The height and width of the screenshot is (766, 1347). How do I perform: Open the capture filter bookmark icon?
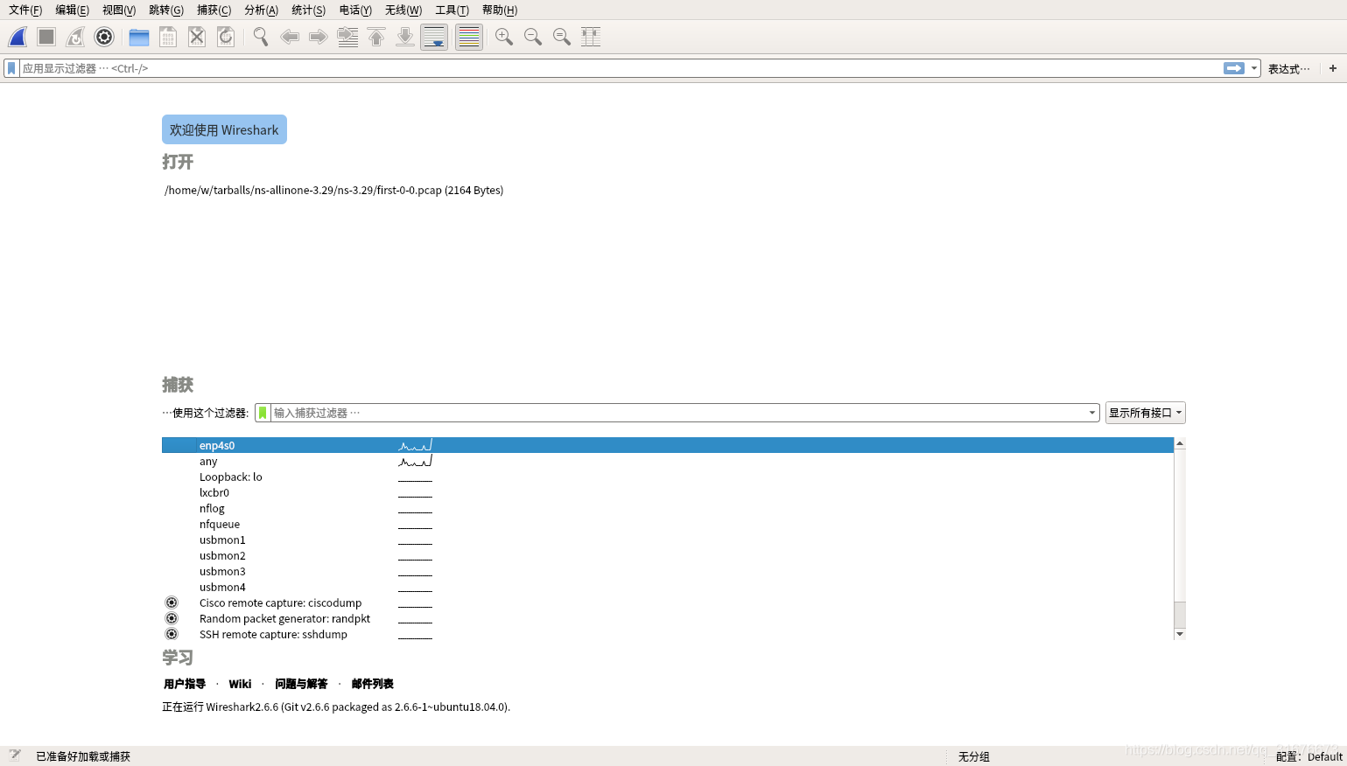[263, 413]
